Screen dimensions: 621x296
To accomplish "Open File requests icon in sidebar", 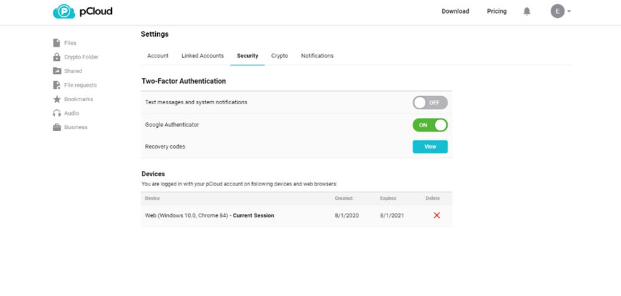I will (x=57, y=85).
